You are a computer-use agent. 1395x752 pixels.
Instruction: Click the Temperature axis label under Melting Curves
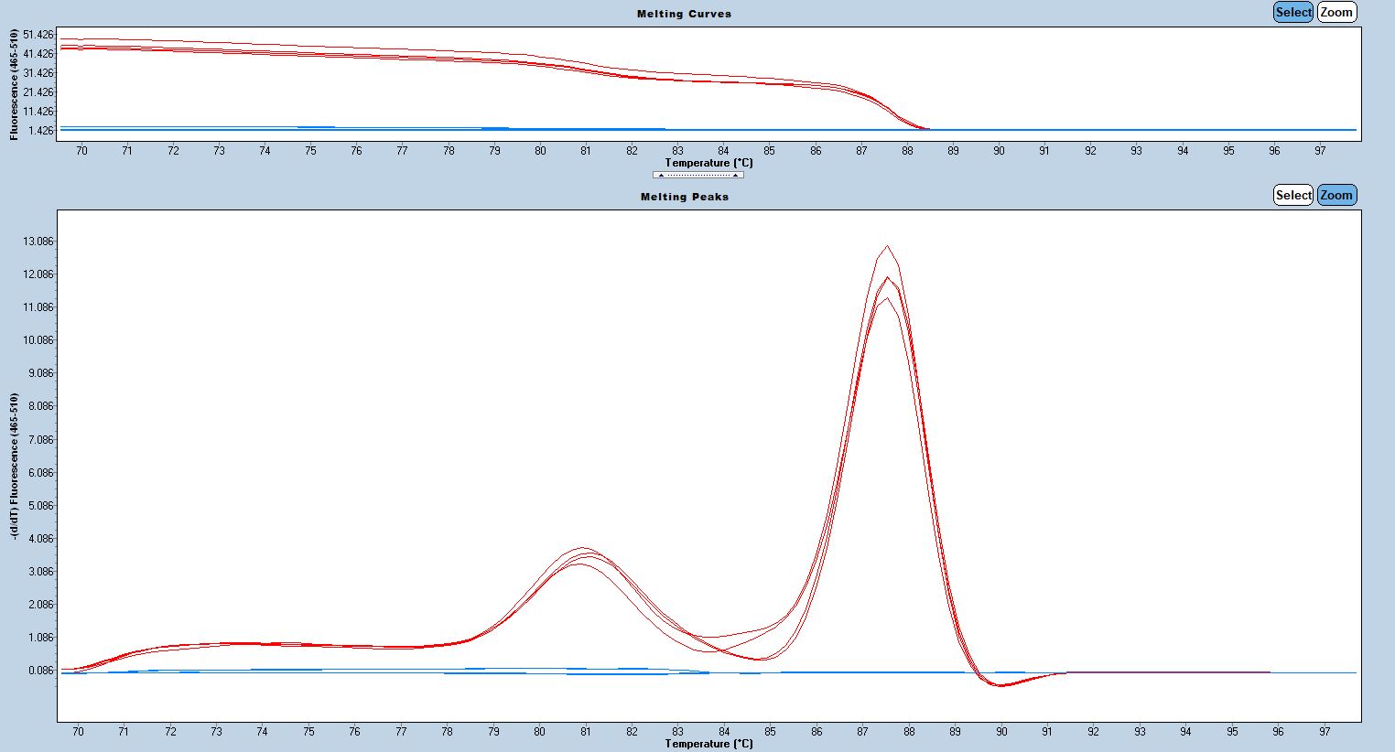[708, 163]
